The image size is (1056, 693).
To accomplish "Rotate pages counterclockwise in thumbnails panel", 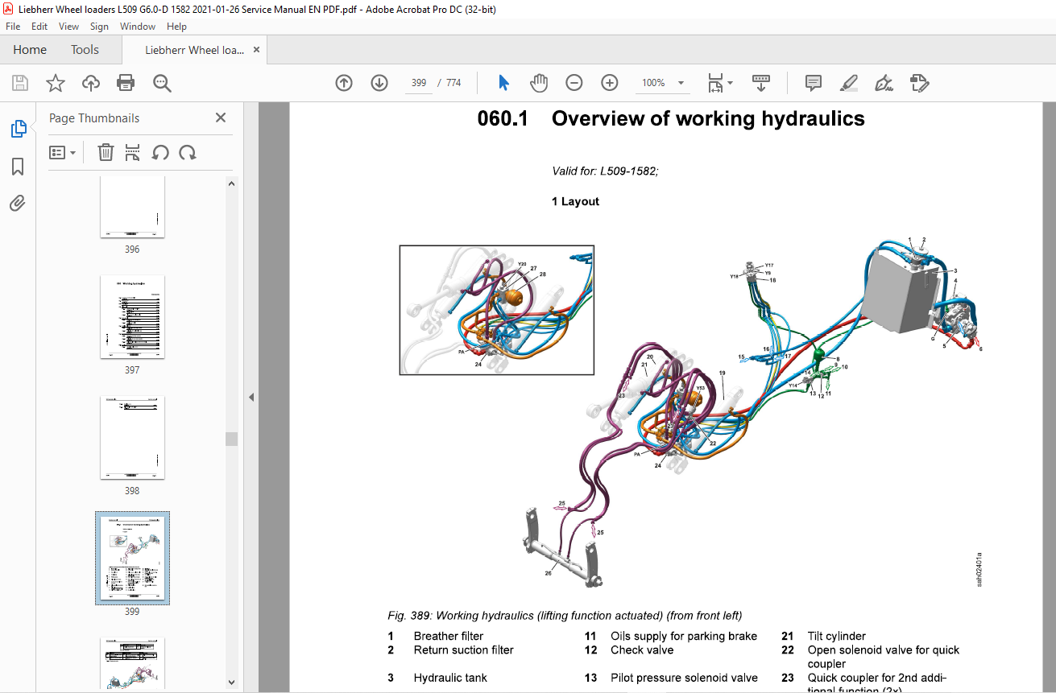I will [x=160, y=152].
